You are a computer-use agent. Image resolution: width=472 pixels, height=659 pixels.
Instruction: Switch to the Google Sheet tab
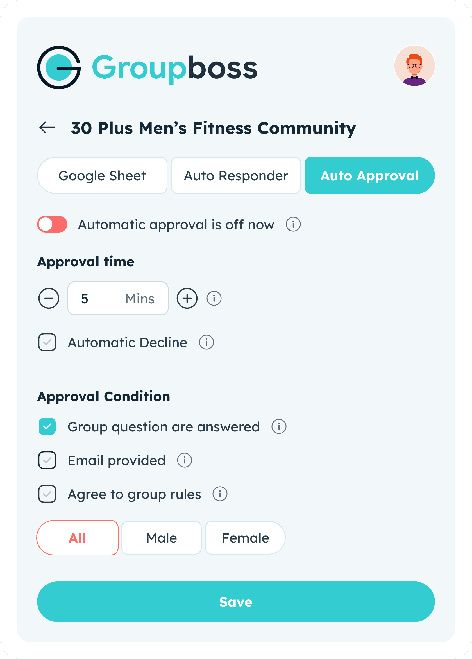click(x=102, y=176)
